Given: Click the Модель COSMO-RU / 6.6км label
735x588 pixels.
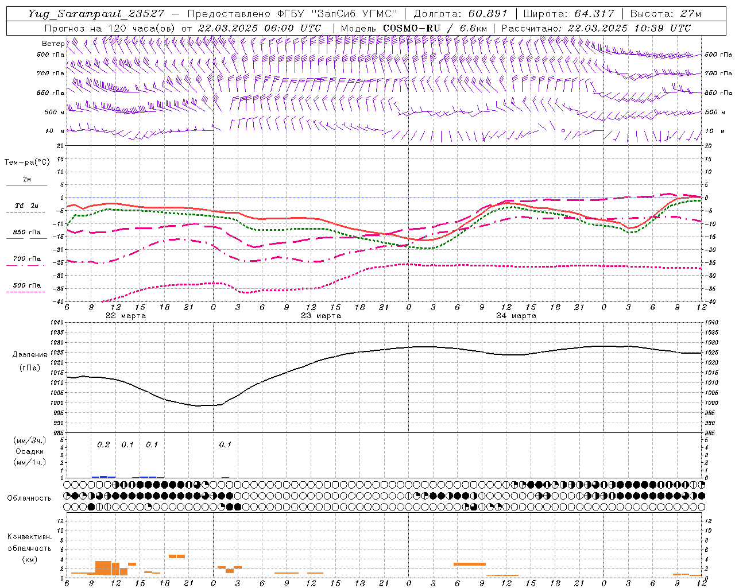Looking at the screenshot, I should (414, 28).
